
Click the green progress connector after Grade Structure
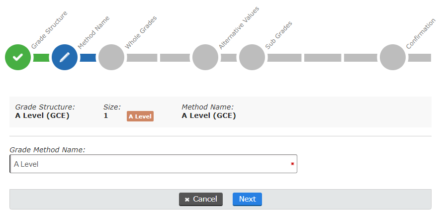(41, 57)
